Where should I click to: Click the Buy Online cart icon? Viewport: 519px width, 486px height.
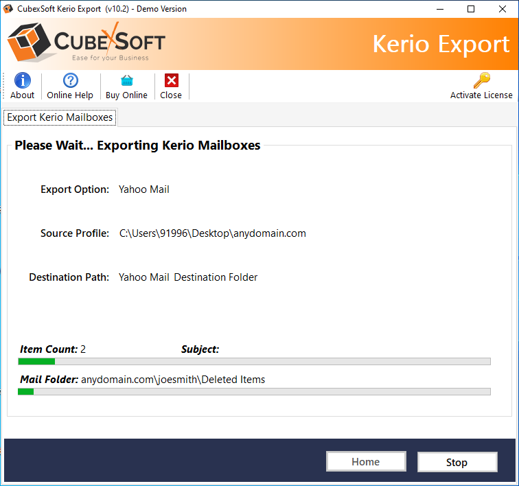pyautogui.click(x=126, y=81)
